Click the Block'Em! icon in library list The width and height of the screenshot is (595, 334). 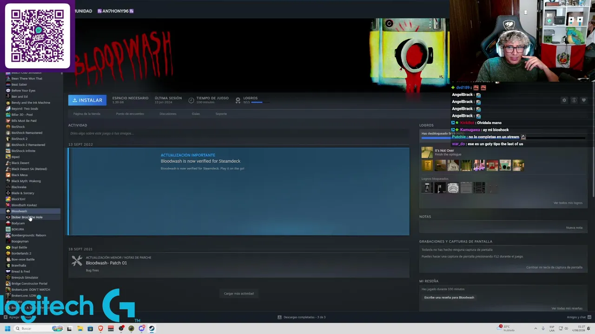point(8,199)
